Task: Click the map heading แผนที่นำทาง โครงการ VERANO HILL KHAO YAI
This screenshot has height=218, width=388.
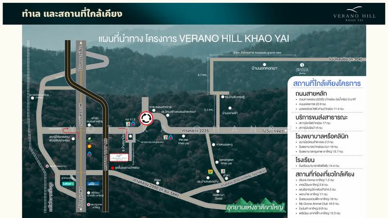Action: coord(194,39)
